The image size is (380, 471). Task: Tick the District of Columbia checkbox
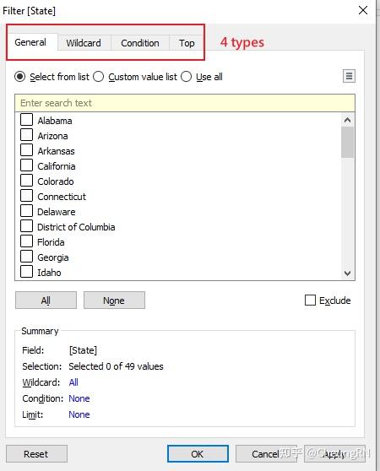pyautogui.click(x=26, y=226)
